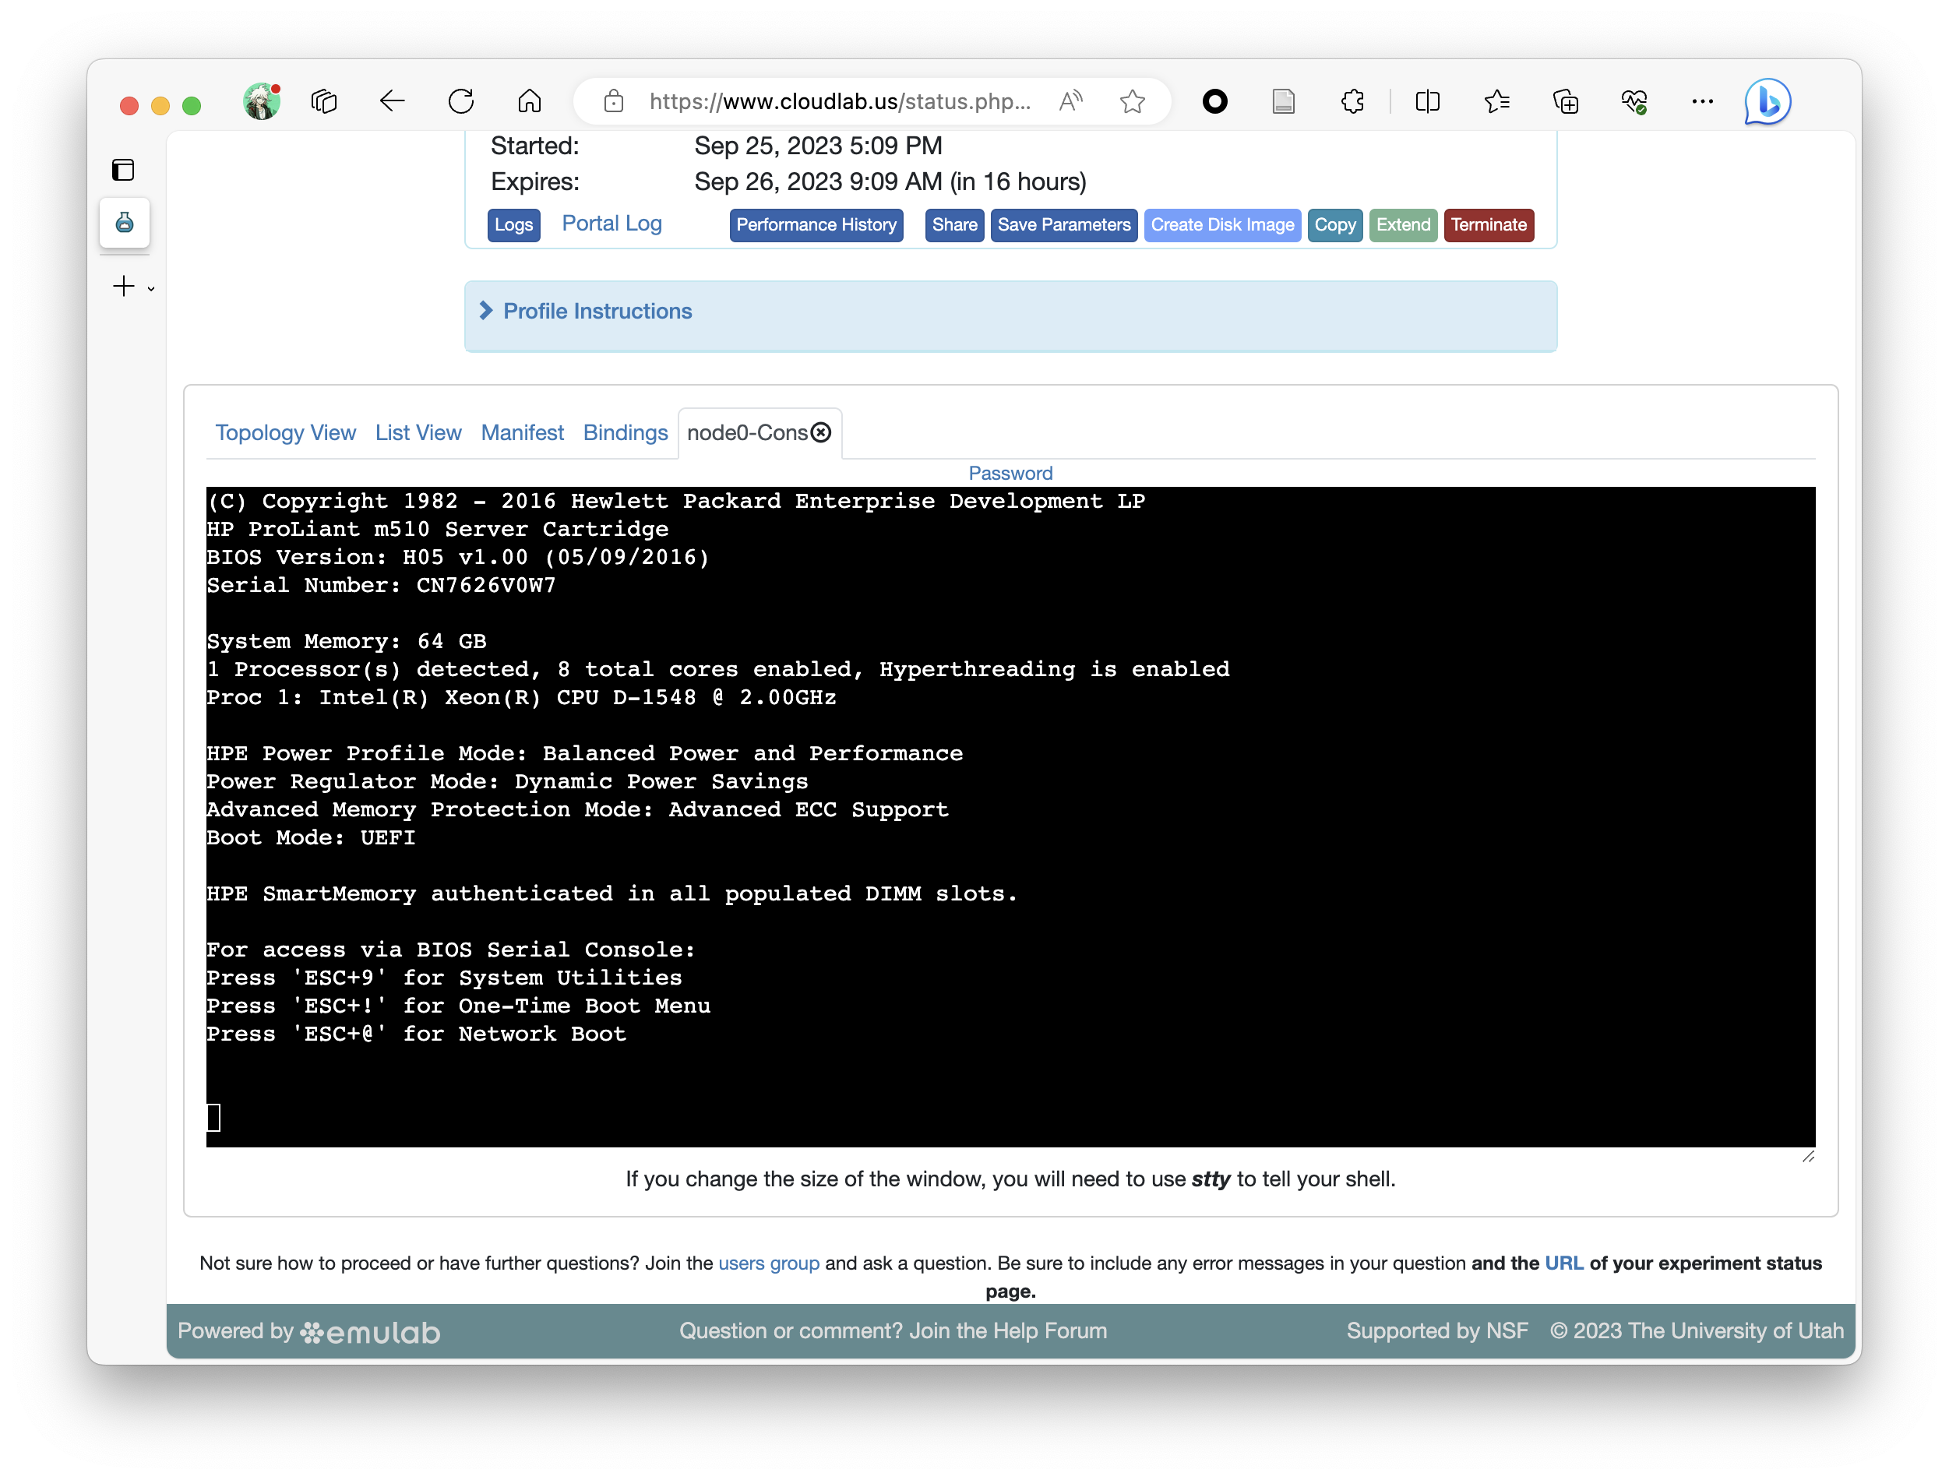Click the Expires date 'Sep 26, 2023 9:09 AM'
The height and width of the screenshot is (1480, 1949).
click(x=819, y=181)
